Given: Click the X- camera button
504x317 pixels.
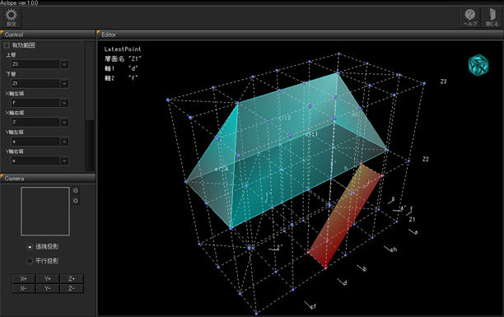Looking at the screenshot, I should [23, 288].
